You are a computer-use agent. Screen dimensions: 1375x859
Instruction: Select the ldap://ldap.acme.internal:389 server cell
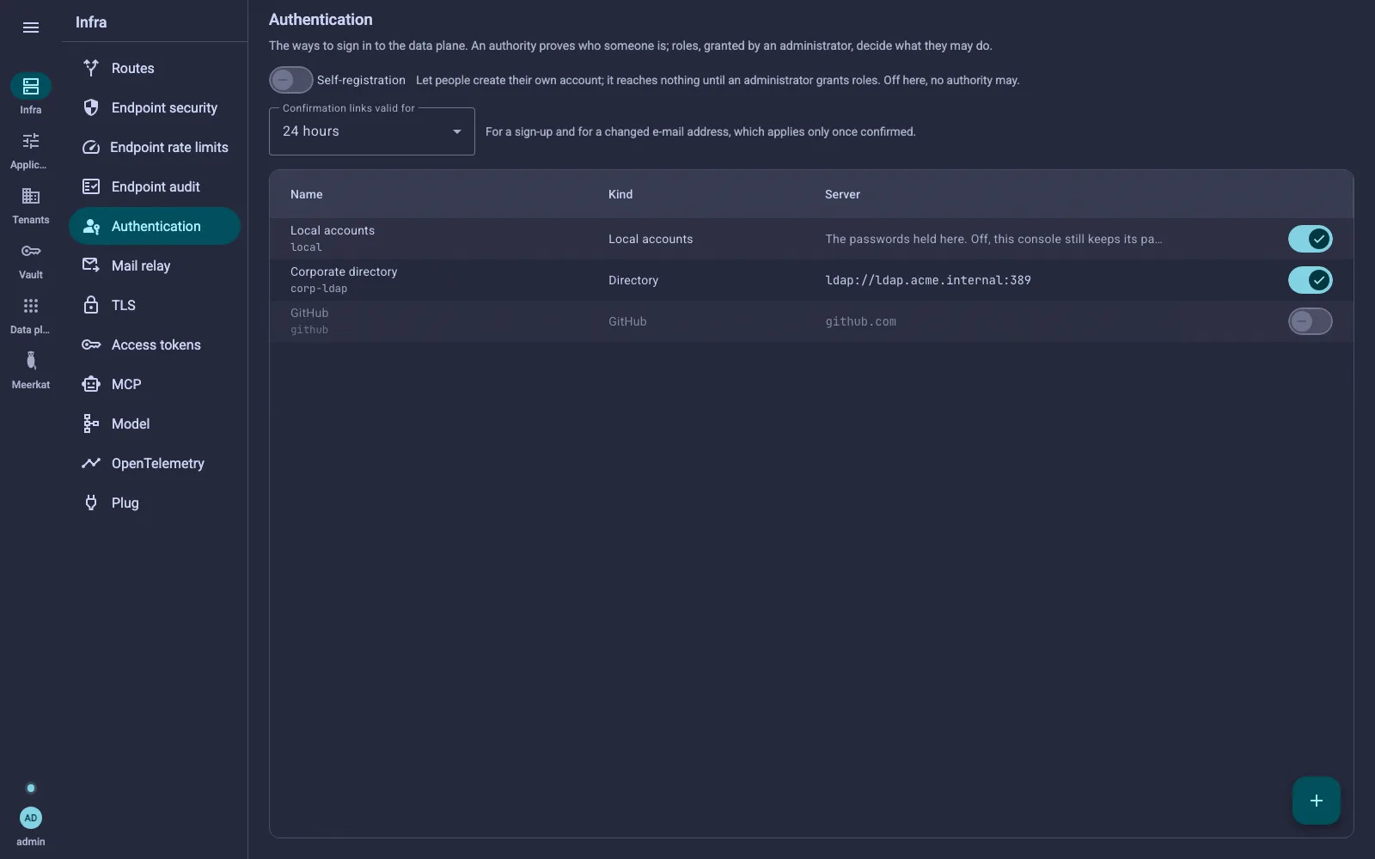[928, 280]
